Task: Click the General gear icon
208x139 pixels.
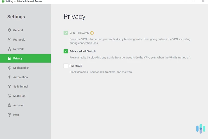Action: coord(9,30)
